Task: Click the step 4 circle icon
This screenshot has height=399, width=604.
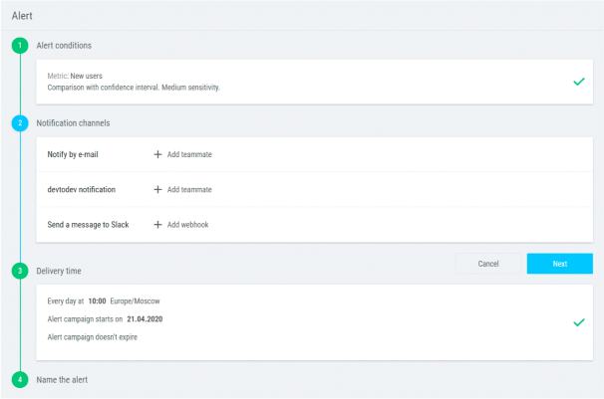Action: coord(19,379)
